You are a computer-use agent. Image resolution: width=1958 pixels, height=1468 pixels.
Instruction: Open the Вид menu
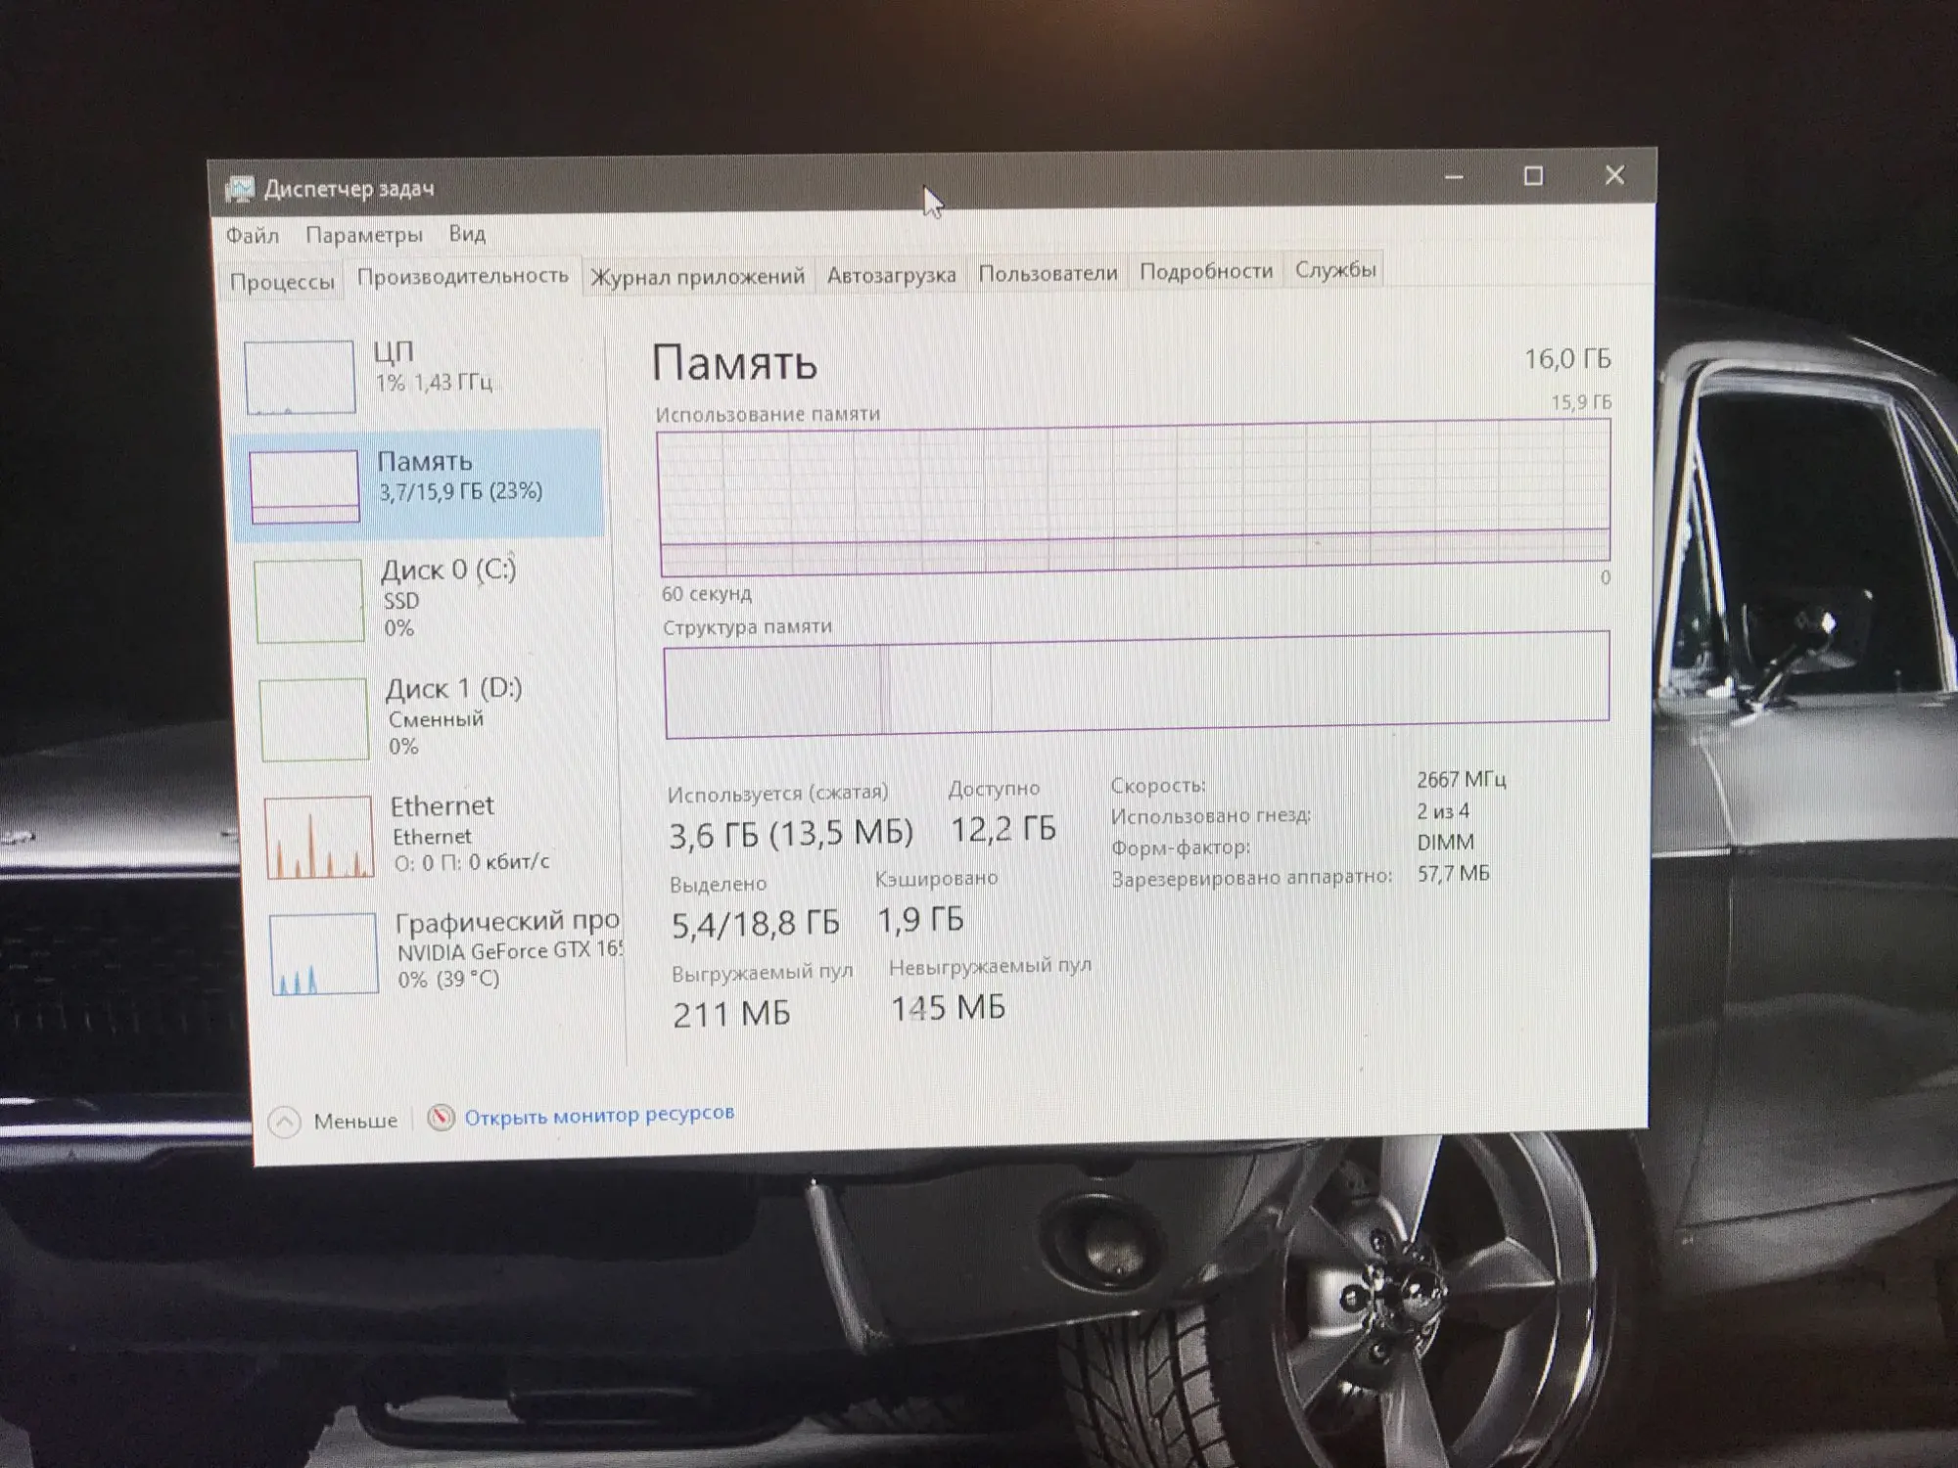[467, 234]
